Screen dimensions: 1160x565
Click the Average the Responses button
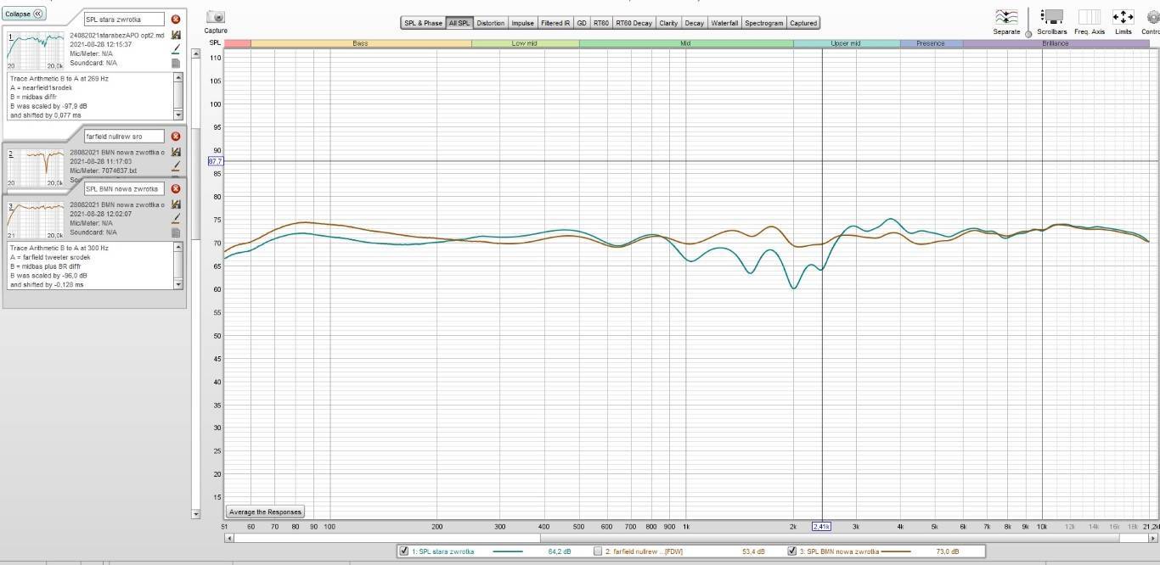266,512
